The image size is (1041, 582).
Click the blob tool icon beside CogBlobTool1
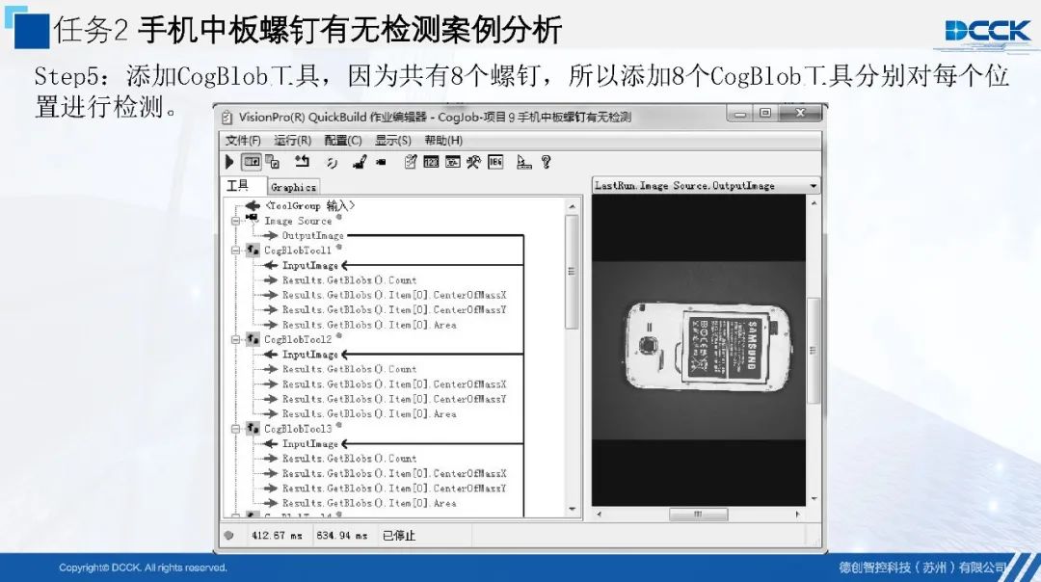(253, 250)
